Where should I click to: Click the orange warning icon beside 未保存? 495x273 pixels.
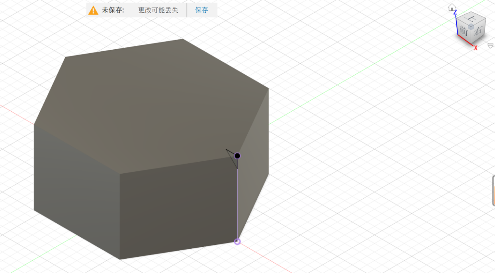(93, 10)
